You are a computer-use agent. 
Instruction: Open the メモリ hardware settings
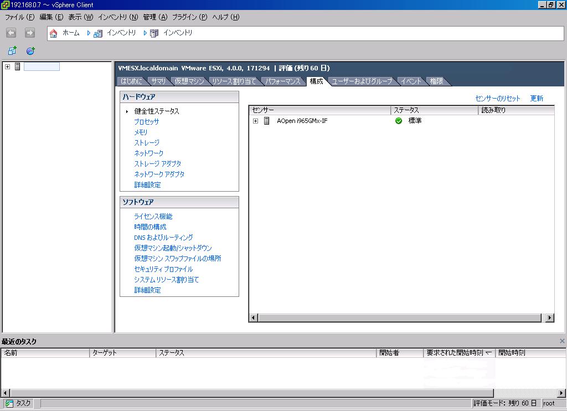click(141, 132)
